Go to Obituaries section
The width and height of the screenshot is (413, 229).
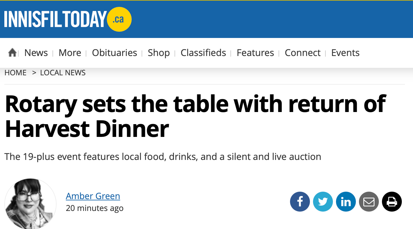[x=114, y=53]
